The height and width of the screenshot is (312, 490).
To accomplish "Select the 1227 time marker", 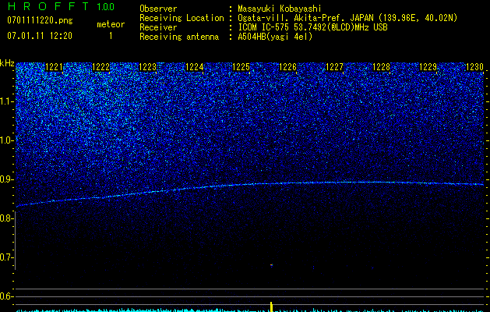I will 335,67.
